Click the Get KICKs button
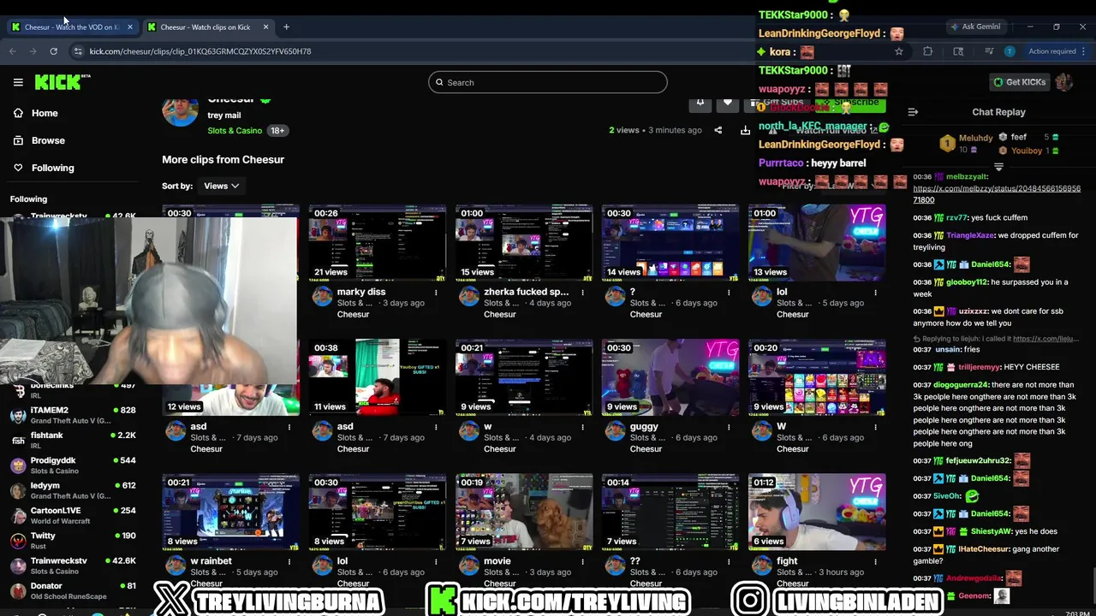 pyautogui.click(x=1019, y=82)
